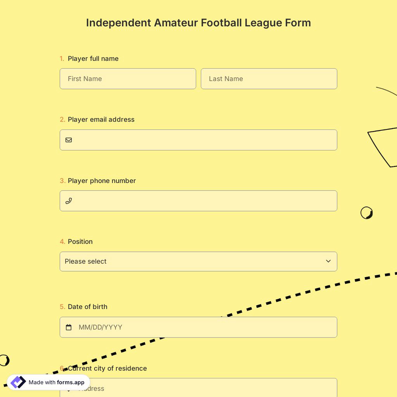Screen dimensions: 397x397
Task: Click the calendar icon in date field
Action: 69,327
